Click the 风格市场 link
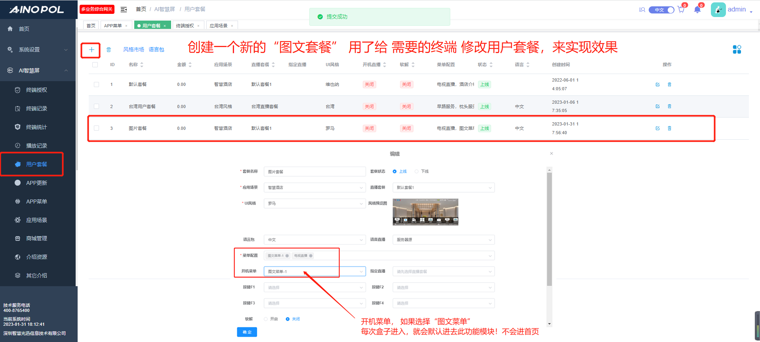This screenshot has width=760, height=342. (133, 49)
